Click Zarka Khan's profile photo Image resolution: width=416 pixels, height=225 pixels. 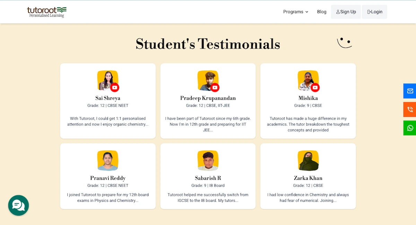click(x=308, y=161)
